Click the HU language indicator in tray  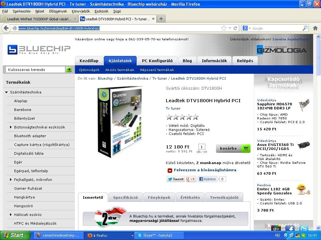pyautogui.click(x=277, y=235)
